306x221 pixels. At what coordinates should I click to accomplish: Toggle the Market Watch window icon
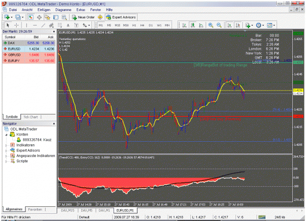(31, 17)
